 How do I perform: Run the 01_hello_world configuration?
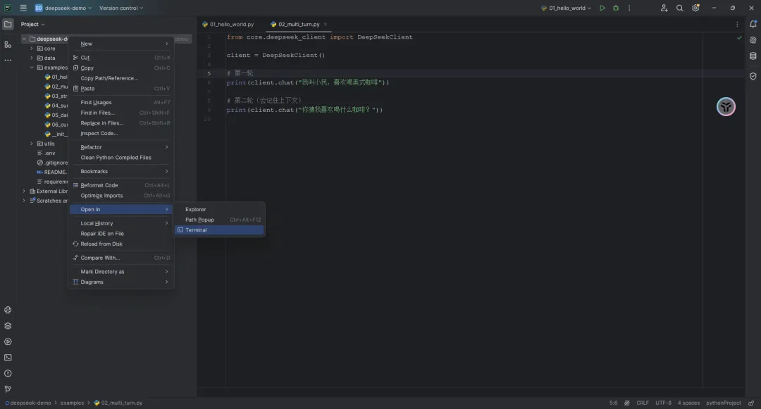coord(602,8)
